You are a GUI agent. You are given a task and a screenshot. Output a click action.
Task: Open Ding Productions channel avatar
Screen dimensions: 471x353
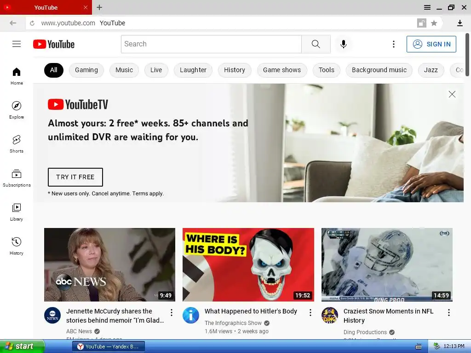(329, 315)
